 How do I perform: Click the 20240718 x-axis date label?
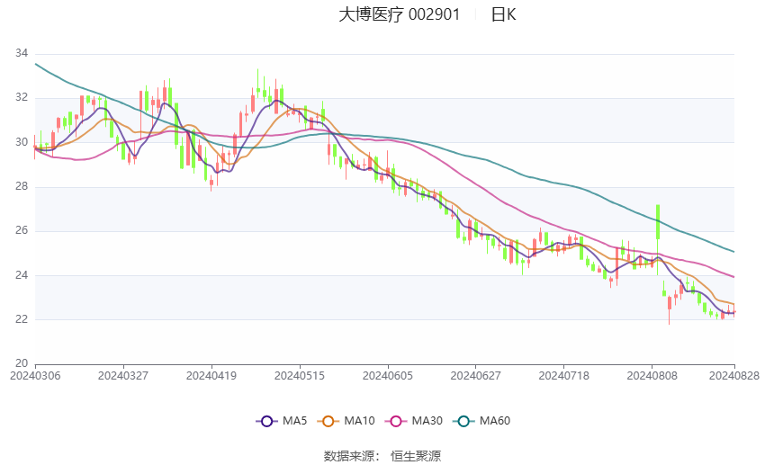tap(564, 376)
